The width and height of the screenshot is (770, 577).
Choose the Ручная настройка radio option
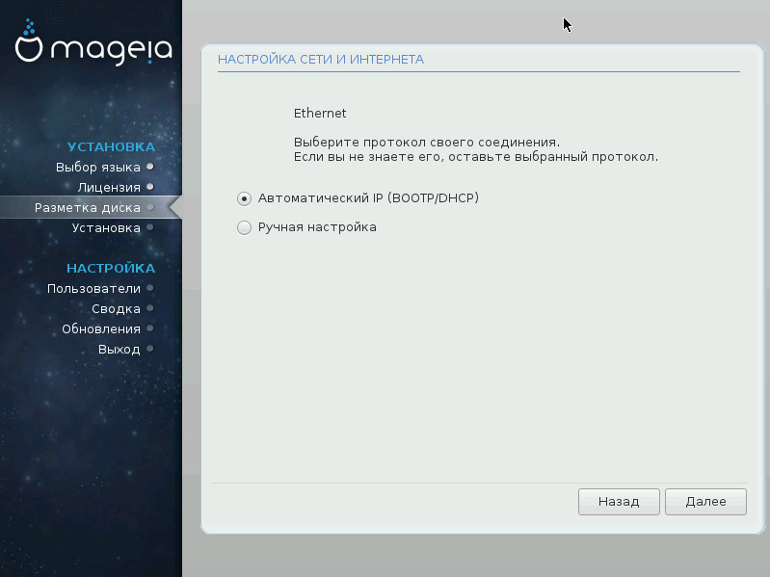(x=244, y=228)
